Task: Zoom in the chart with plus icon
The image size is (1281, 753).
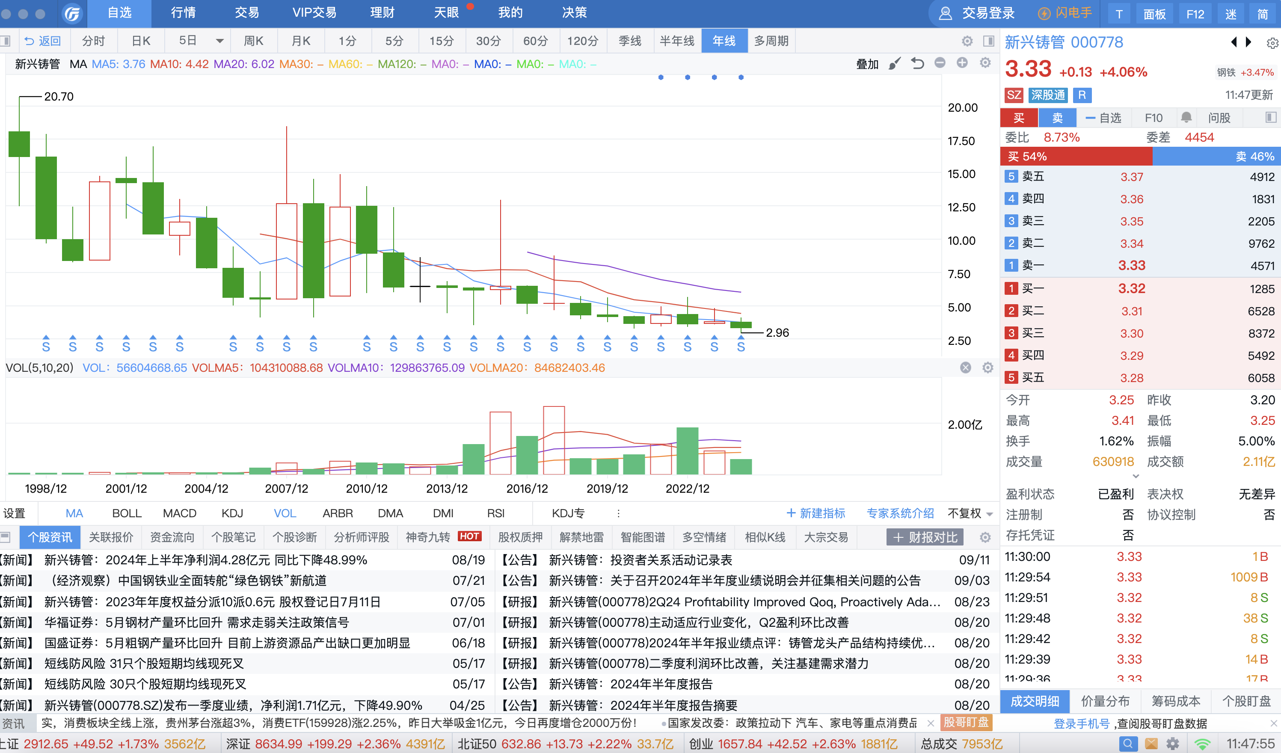Action: coord(962,62)
